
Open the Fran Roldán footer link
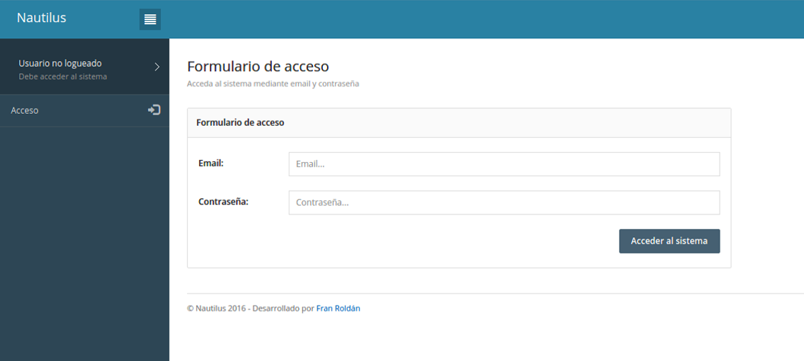pyautogui.click(x=338, y=309)
